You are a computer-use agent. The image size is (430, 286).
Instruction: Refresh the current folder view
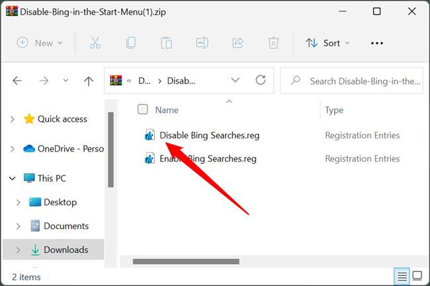click(x=261, y=81)
